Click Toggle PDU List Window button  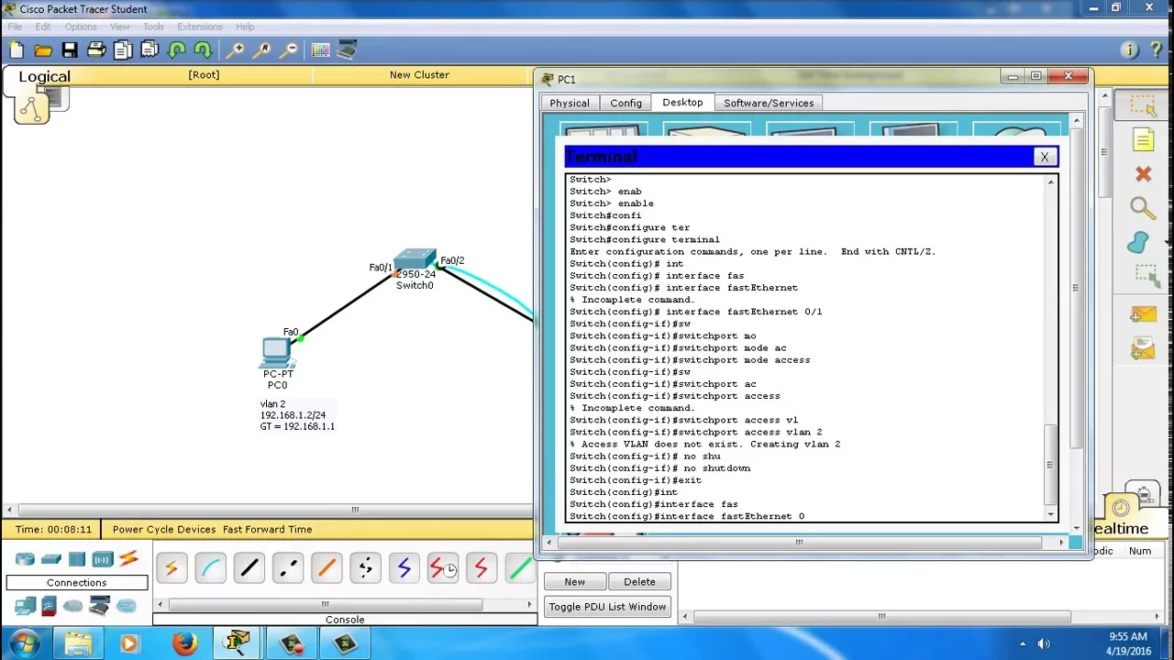pyautogui.click(x=607, y=607)
